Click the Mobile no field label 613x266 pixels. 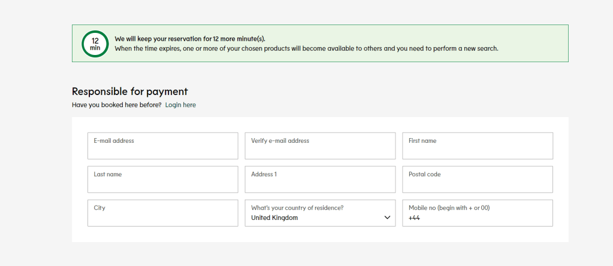click(x=449, y=208)
